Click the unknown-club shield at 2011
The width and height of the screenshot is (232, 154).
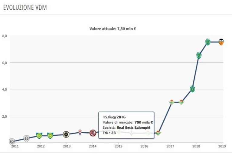(12, 142)
